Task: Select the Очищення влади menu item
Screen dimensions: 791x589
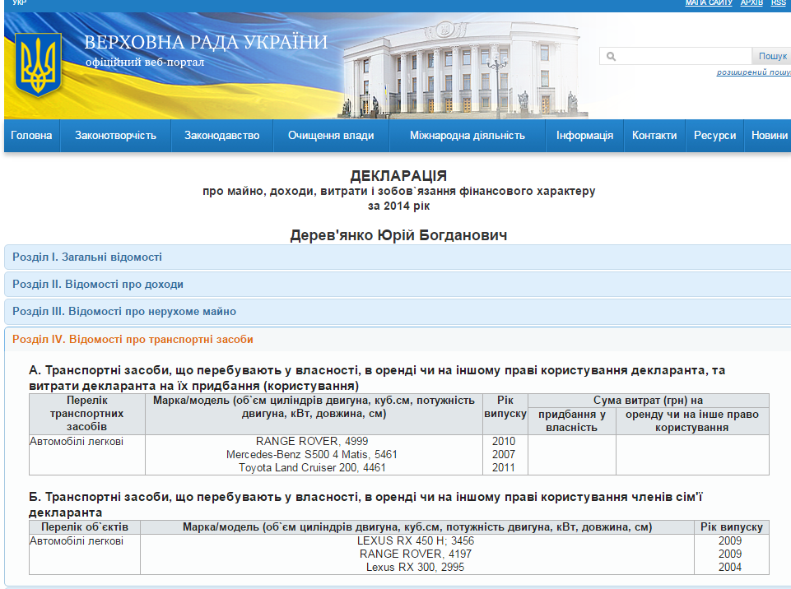Action: point(331,136)
